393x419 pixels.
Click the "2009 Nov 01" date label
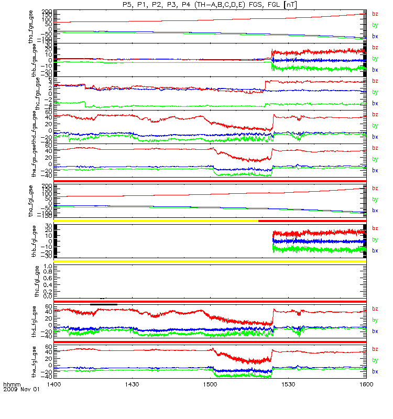(21, 389)
